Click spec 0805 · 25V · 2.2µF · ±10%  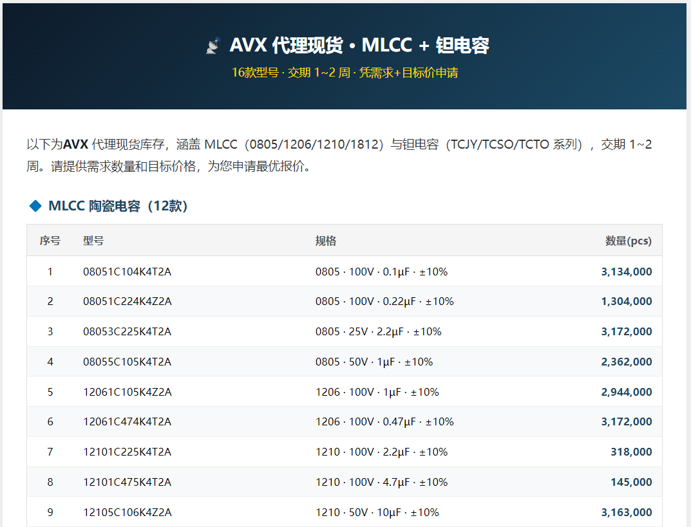[x=379, y=331]
